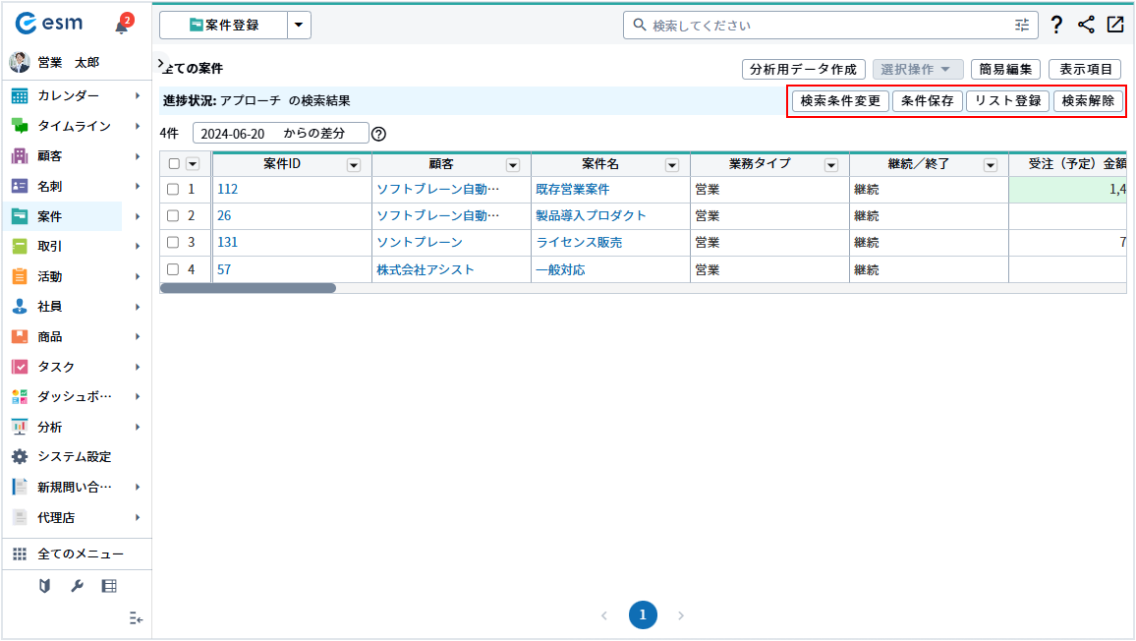The height and width of the screenshot is (641, 1136).
Task: Tick the checkbox for row 3
Action: (173, 242)
